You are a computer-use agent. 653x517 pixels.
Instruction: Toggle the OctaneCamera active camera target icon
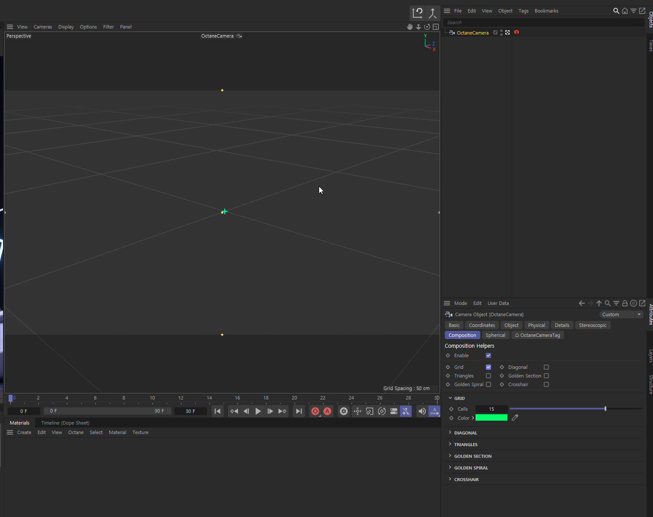point(507,32)
